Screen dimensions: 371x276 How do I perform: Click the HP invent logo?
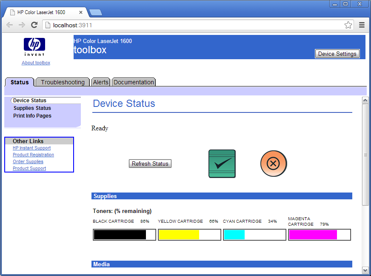tap(34, 46)
